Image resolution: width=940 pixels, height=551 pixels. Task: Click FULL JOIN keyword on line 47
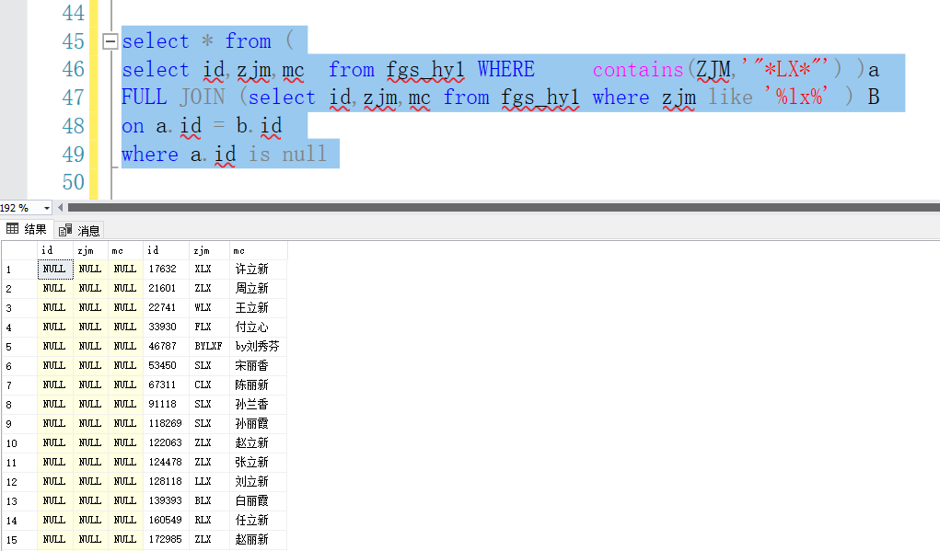point(173,98)
